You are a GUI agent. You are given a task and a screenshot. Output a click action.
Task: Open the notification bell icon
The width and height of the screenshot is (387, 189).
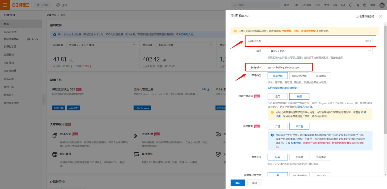(x=350, y=5)
